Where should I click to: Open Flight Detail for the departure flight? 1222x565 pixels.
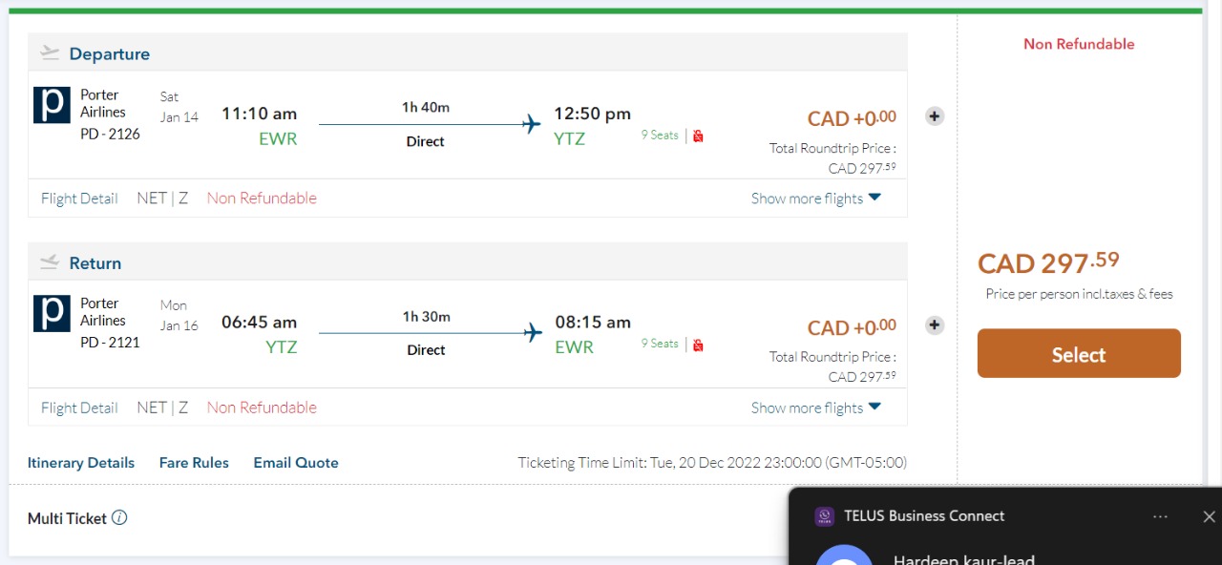coord(79,199)
